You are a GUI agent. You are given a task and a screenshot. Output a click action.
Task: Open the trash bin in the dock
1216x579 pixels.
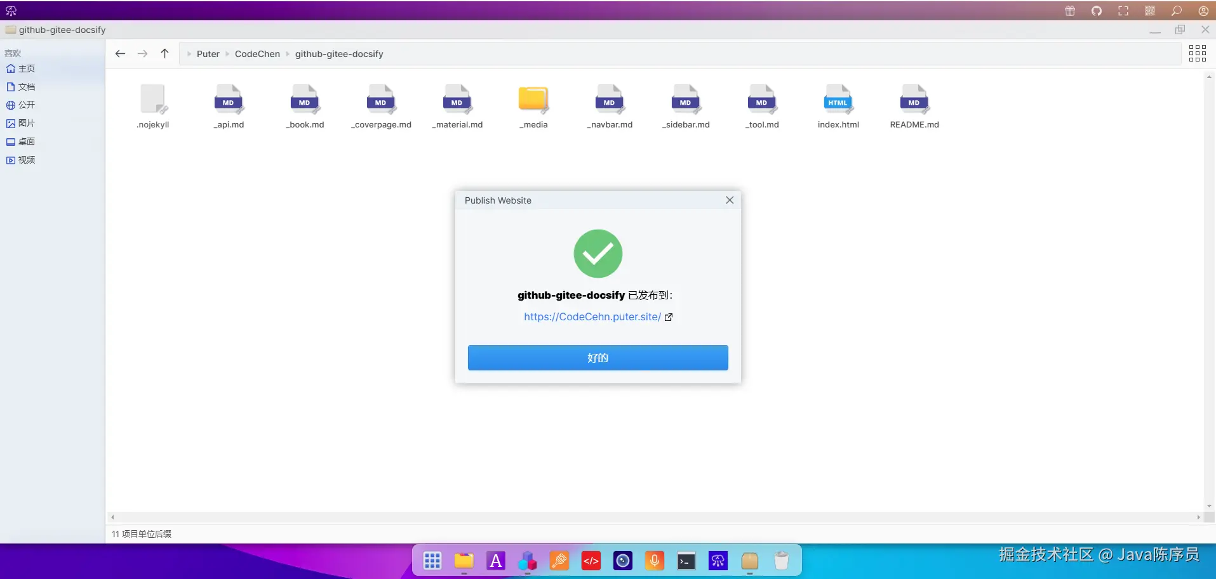tap(782, 561)
